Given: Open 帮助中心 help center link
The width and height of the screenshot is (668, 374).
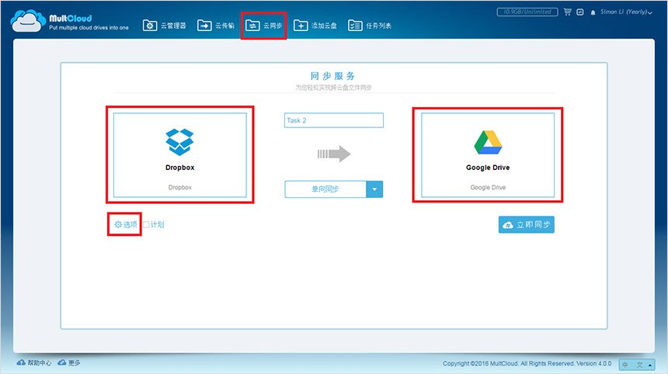Looking at the screenshot, I should pos(34,362).
